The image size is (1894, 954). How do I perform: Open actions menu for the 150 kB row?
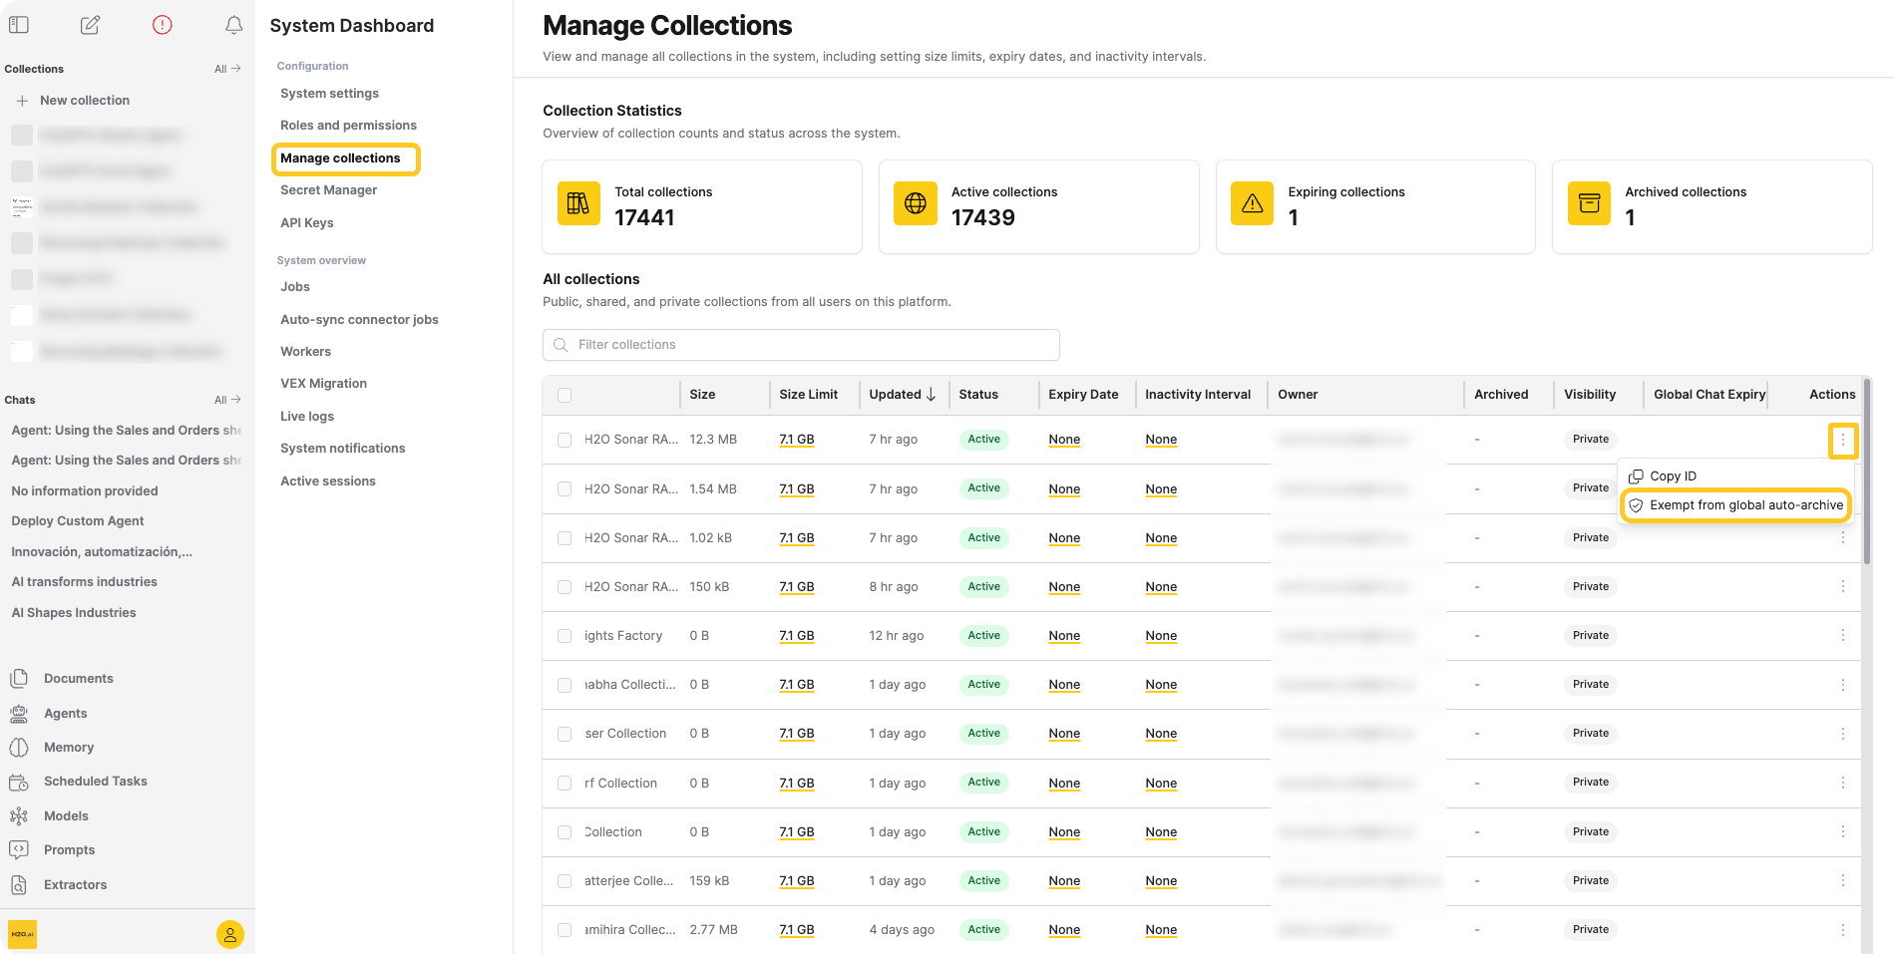(1843, 587)
